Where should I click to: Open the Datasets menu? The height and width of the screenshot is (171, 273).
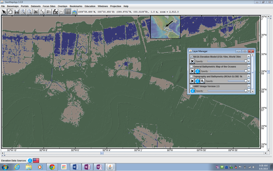pyautogui.click(x=36, y=6)
